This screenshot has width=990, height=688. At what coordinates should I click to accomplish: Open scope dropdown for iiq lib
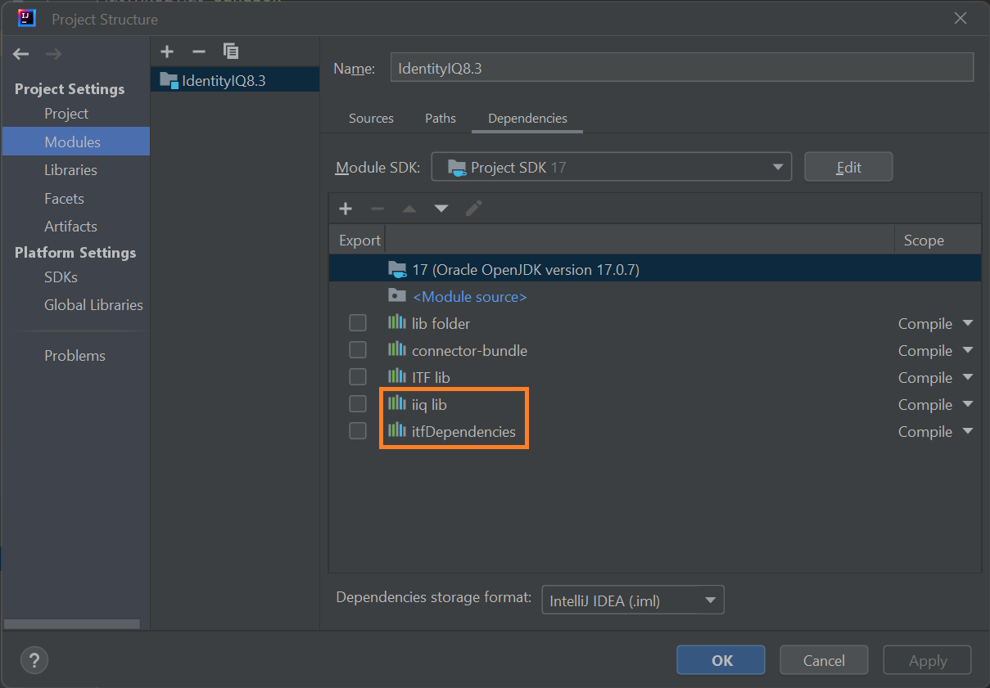tap(968, 404)
